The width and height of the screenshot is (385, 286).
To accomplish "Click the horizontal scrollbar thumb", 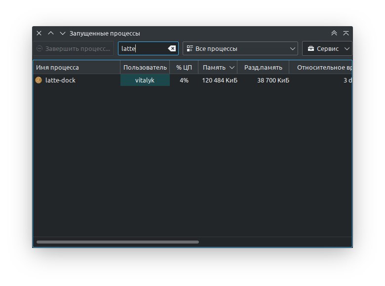I will (x=117, y=242).
